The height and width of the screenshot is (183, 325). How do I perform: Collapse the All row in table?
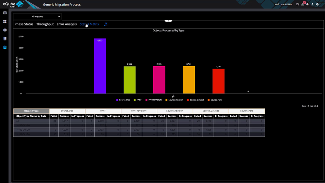coord(15,121)
